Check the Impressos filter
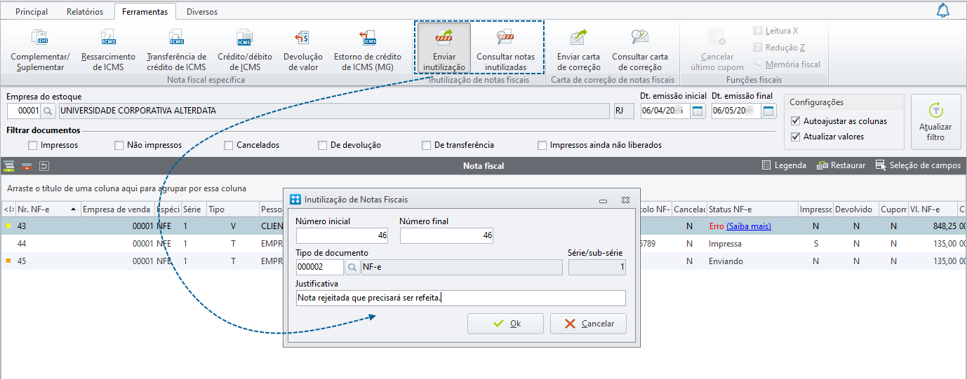Viewport: 967px width, 379px height. [33, 145]
